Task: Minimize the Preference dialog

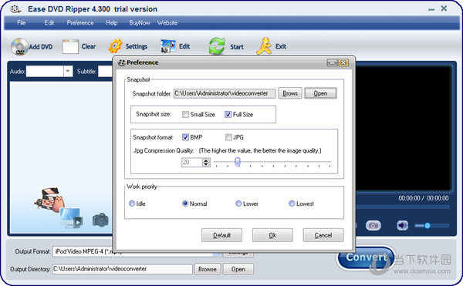Action: 332,62
